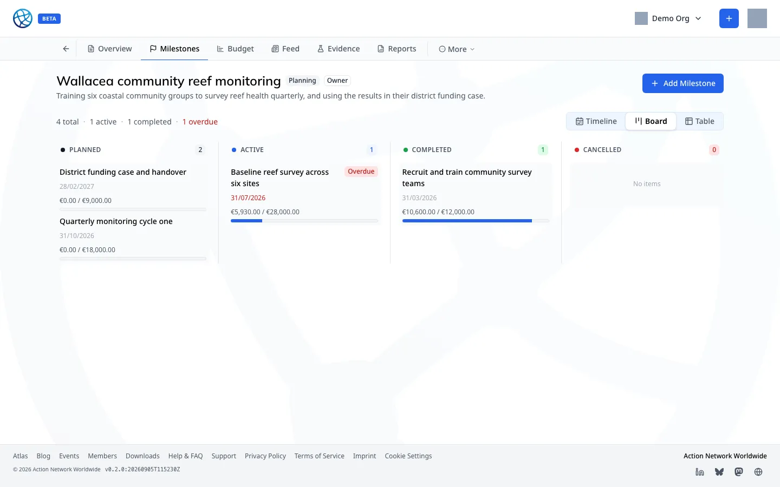Open the Atlas footer link
This screenshot has width=780, height=487.
21,456
